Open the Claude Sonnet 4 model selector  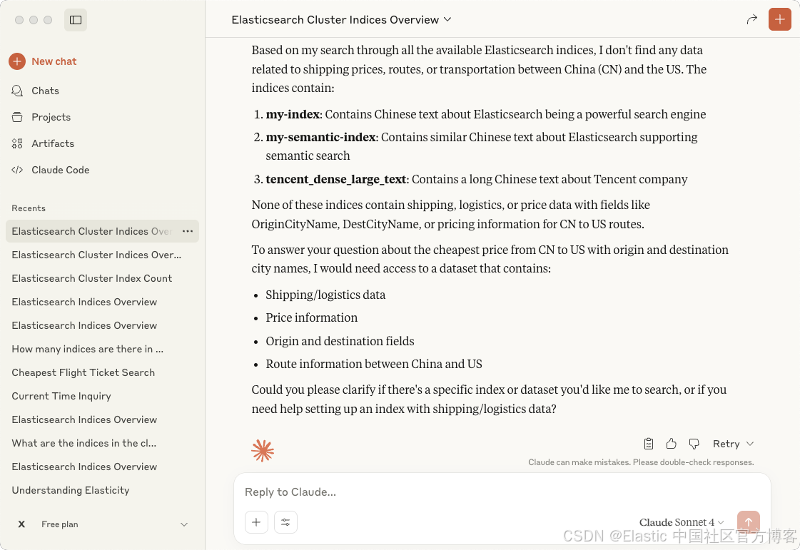pyautogui.click(x=682, y=522)
